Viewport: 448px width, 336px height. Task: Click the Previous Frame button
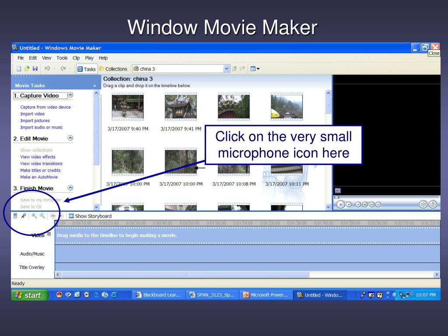pos(365,204)
